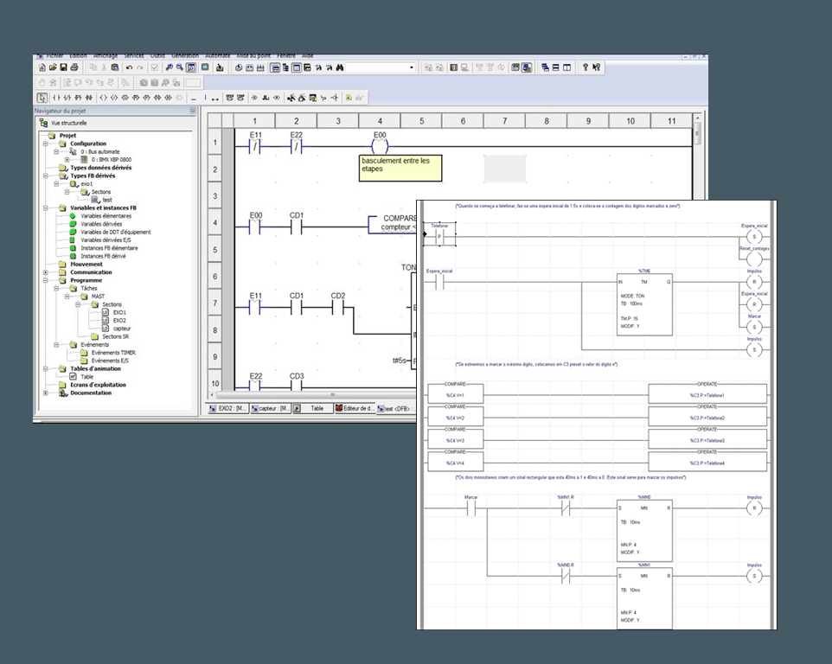This screenshot has height=664, width=832.
Task: Open the Génération menu
Action: pyautogui.click(x=185, y=55)
